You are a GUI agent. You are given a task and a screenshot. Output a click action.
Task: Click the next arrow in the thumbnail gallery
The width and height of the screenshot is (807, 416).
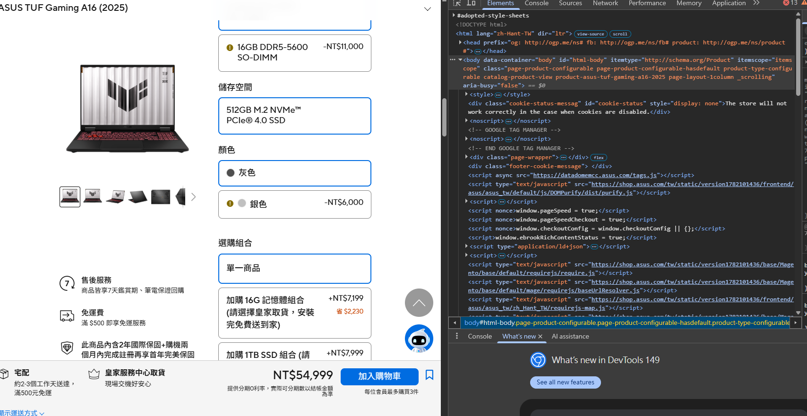[193, 197]
